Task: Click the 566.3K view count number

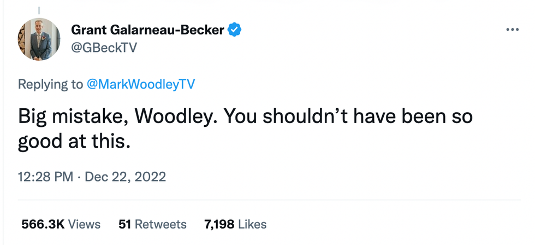Action: (43, 224)
